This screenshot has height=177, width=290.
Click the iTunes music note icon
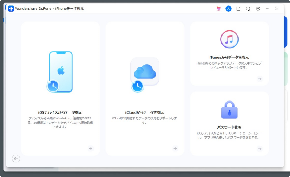[x=229, y=39]
